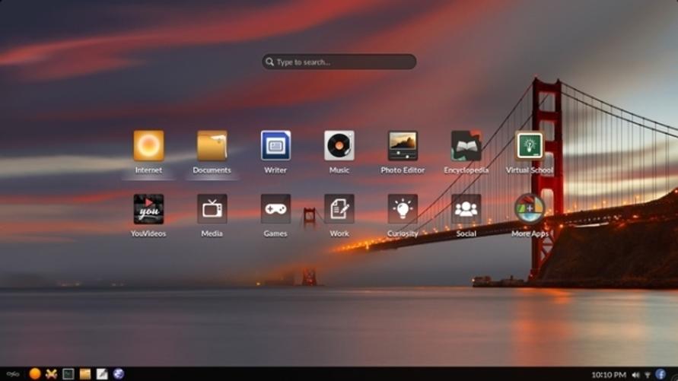Open the volume control in system tray

[635, 375]
